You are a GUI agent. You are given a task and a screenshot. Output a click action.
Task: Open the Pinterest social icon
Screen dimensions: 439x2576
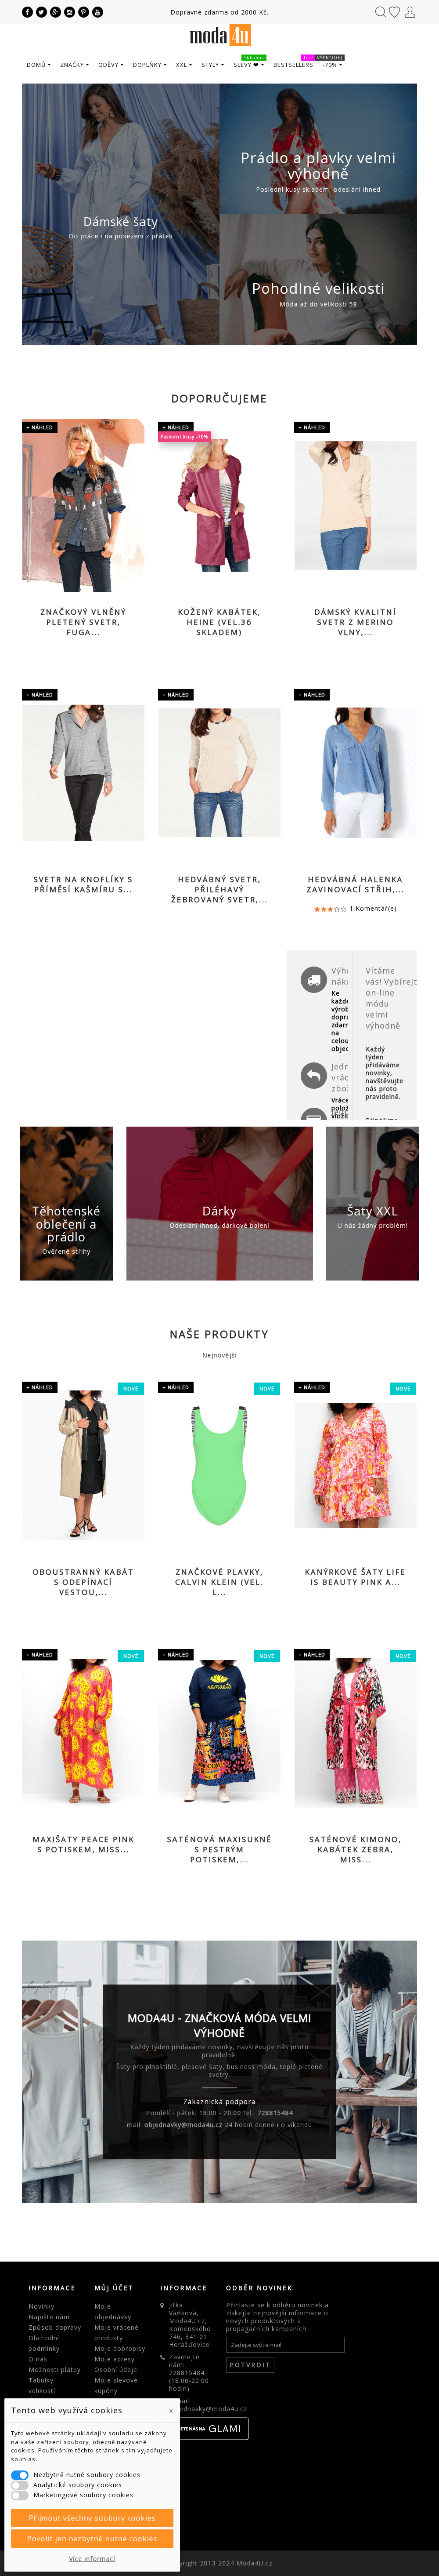(x=83, y=12)
